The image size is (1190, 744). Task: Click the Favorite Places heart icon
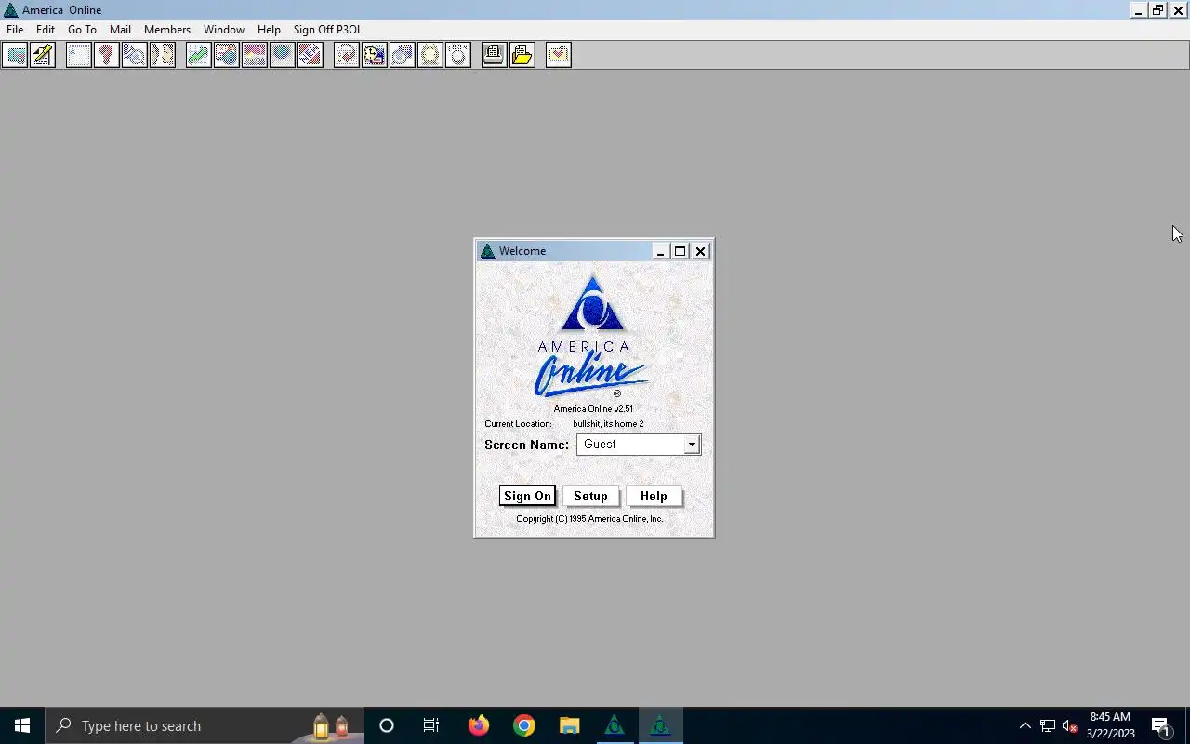click(x=559, y=55)
